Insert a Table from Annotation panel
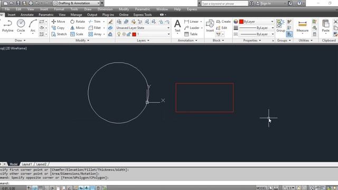338x190 pixels. click(x=191, y=34)
